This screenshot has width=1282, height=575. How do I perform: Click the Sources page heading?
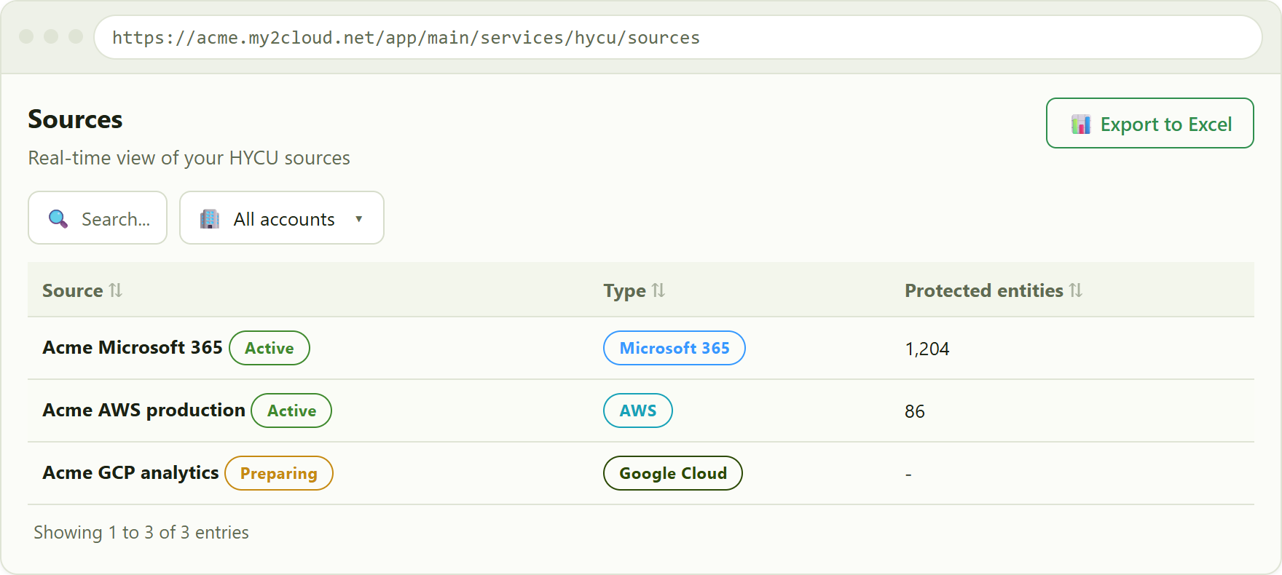point(75,119)
